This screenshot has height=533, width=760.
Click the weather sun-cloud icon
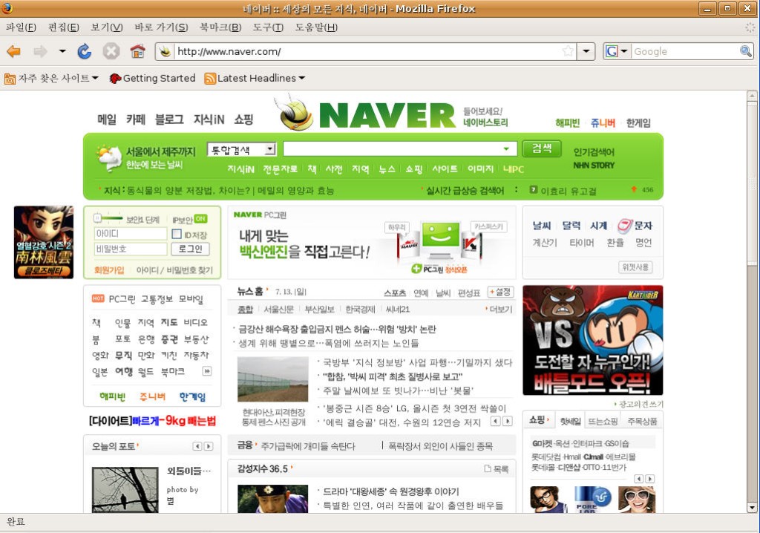click(108, 157)
